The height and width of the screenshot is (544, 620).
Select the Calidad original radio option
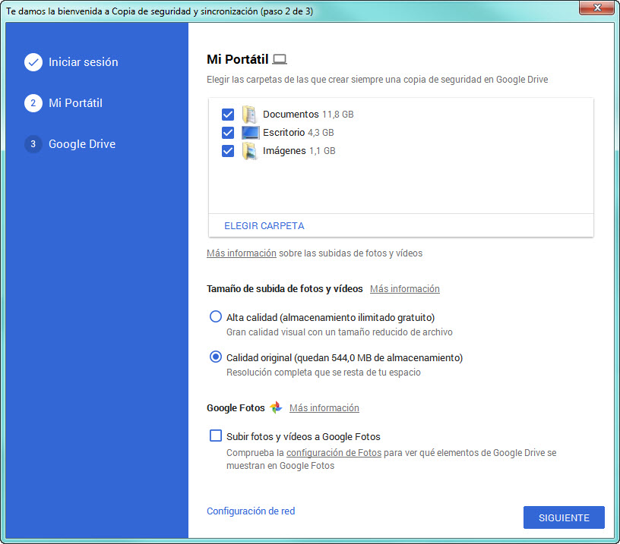(216, 357)
